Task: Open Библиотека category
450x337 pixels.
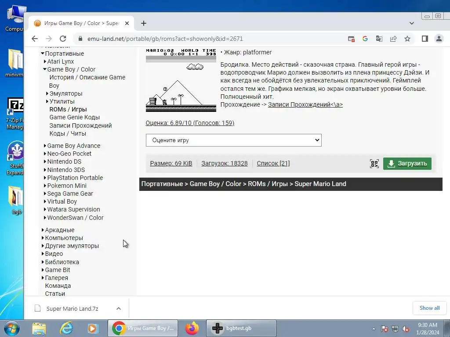Action: click(x=62, y=262)
